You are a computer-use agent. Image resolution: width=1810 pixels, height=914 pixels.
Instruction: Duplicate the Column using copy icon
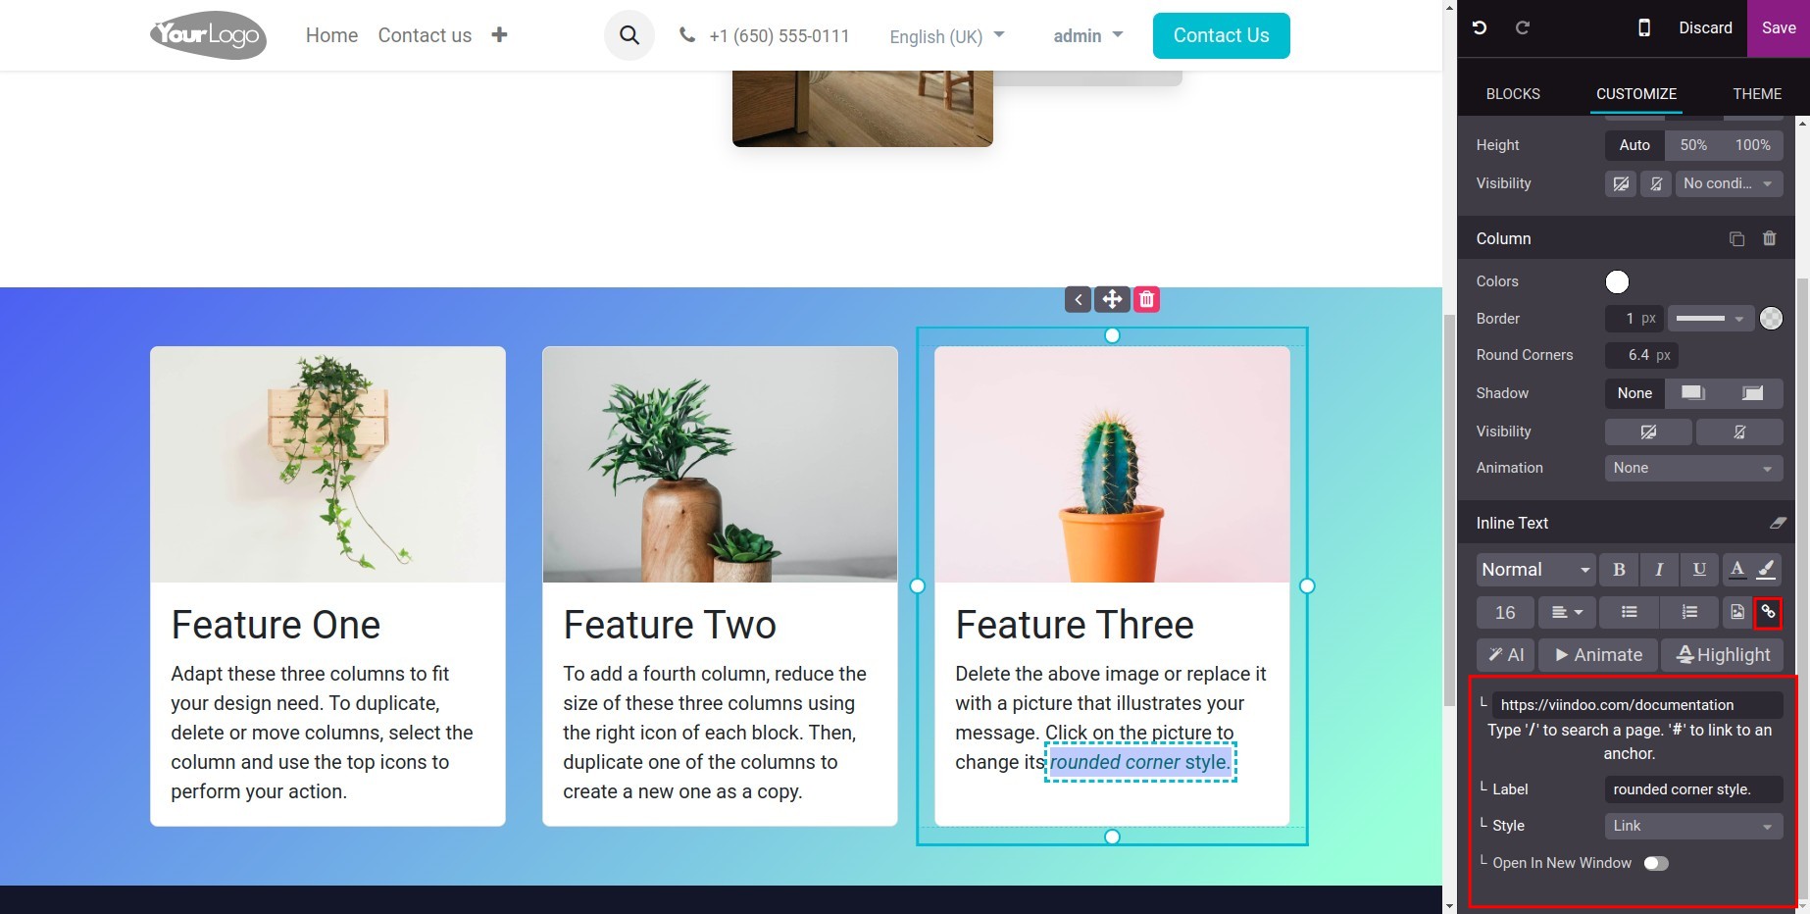tap(1736, 238)
